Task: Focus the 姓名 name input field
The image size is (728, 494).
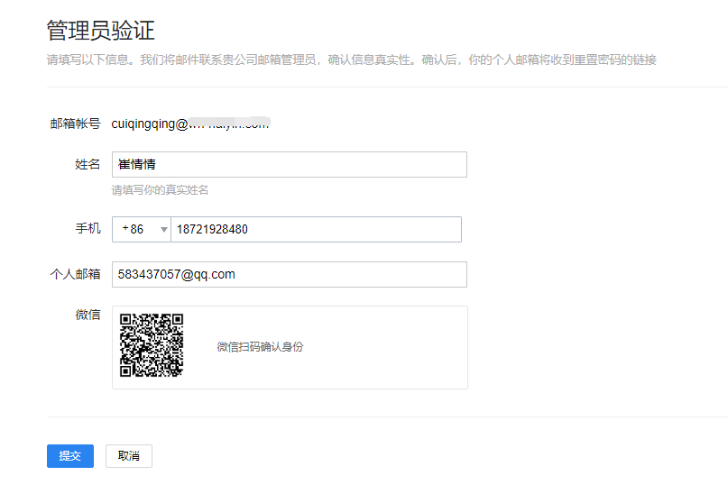Action: click(x=289, y=165)
